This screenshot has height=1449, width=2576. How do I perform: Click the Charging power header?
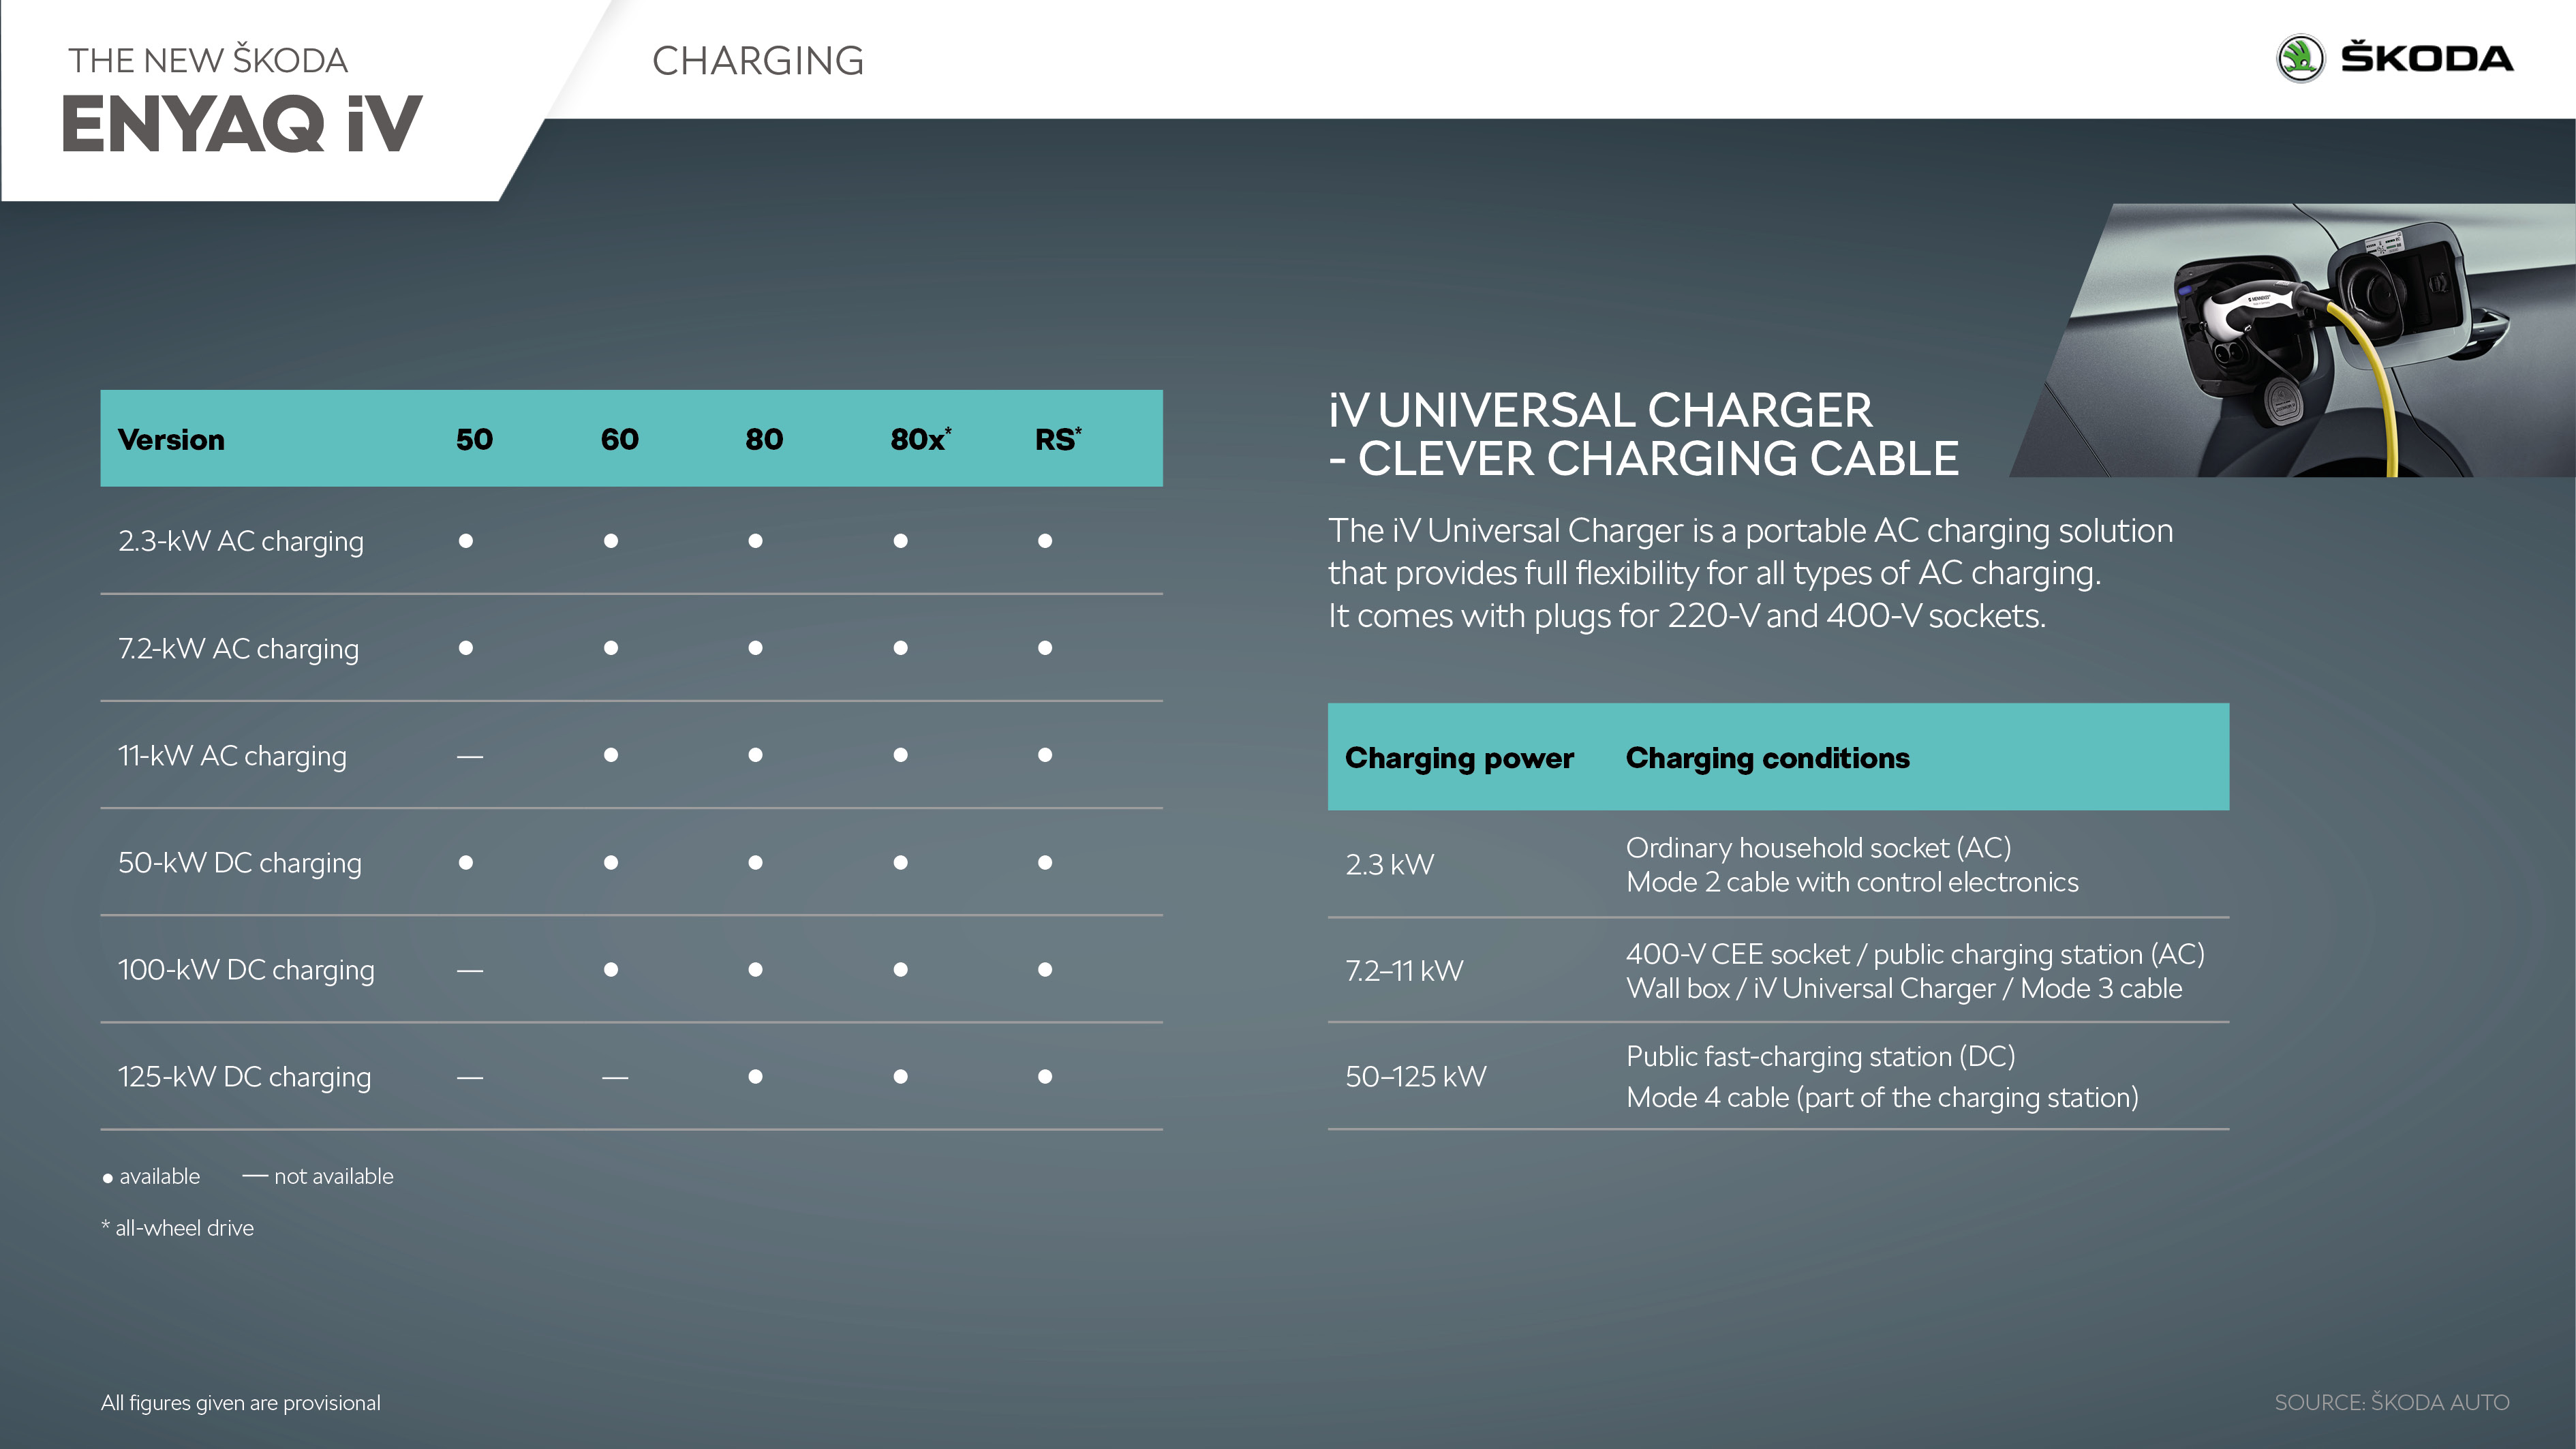click(1459, 758)
